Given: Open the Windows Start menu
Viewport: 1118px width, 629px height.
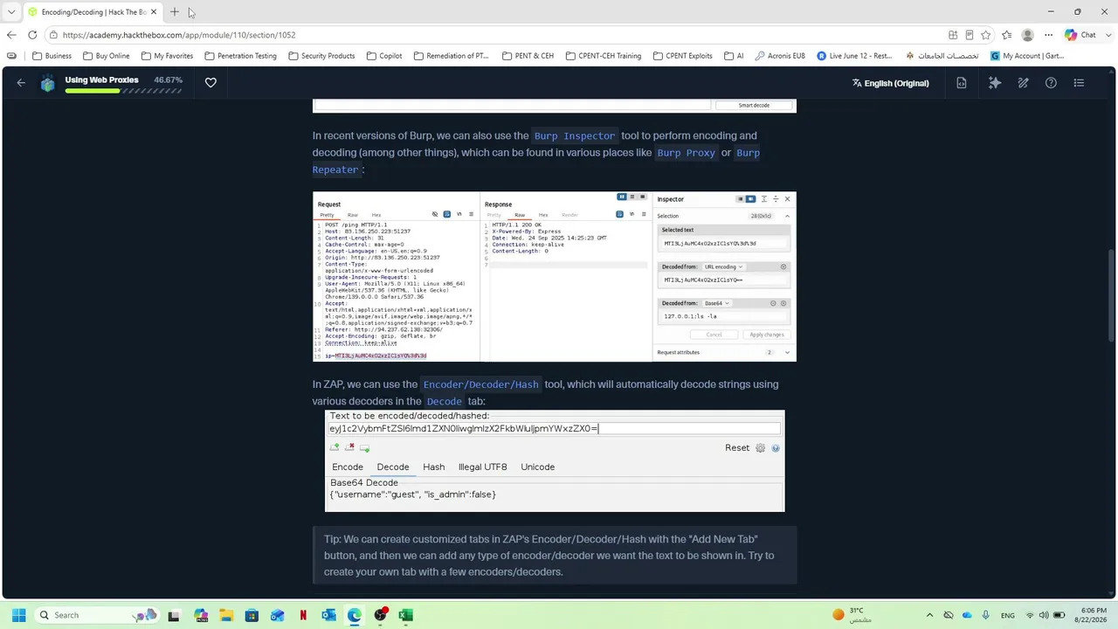Looking at the screenshot, I should tap(18, 615).
